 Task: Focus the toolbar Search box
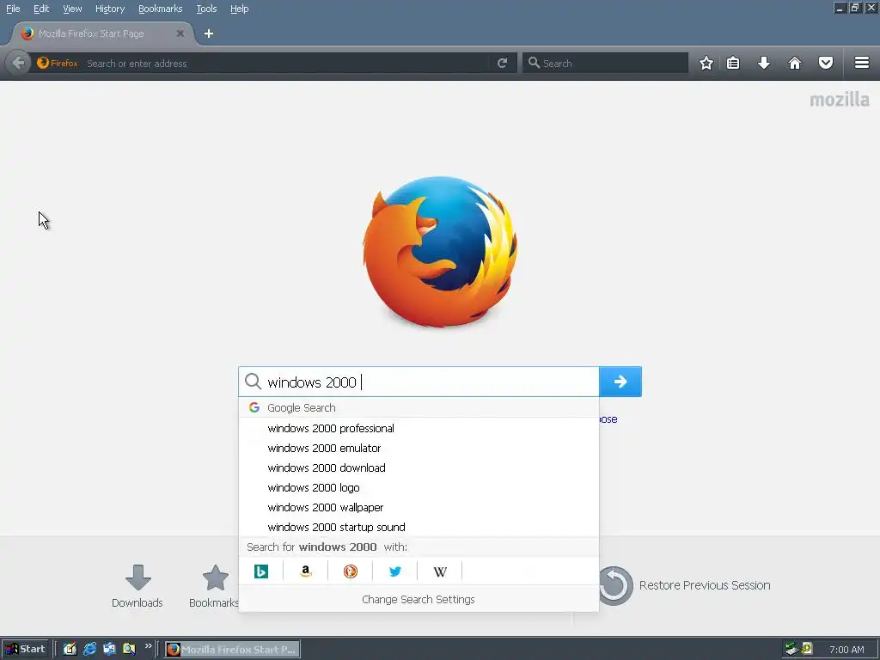(605, 63)
